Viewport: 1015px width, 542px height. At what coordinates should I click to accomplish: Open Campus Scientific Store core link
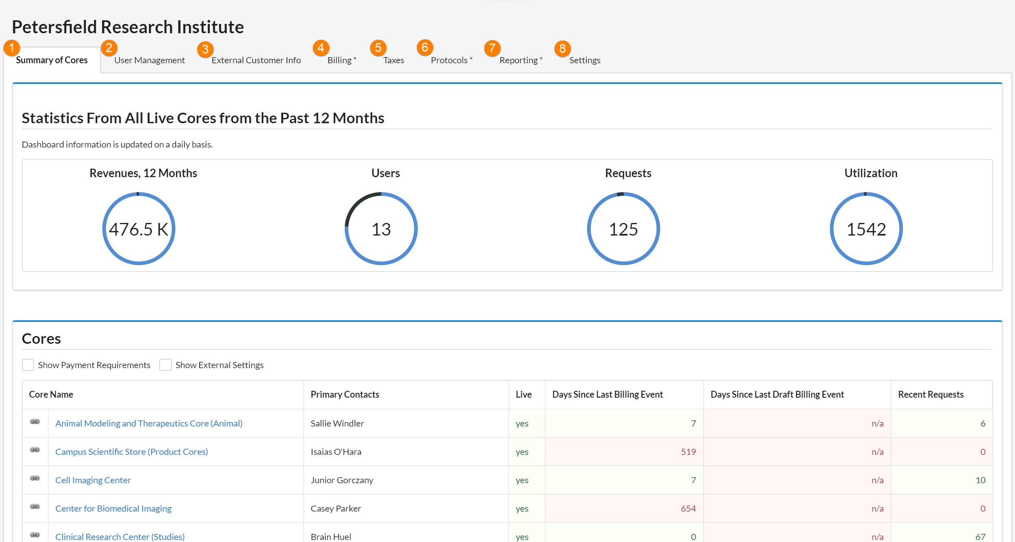[x=132, y=452]
